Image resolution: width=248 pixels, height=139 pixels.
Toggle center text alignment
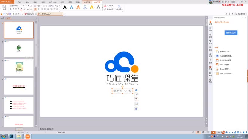coord(39,9)
